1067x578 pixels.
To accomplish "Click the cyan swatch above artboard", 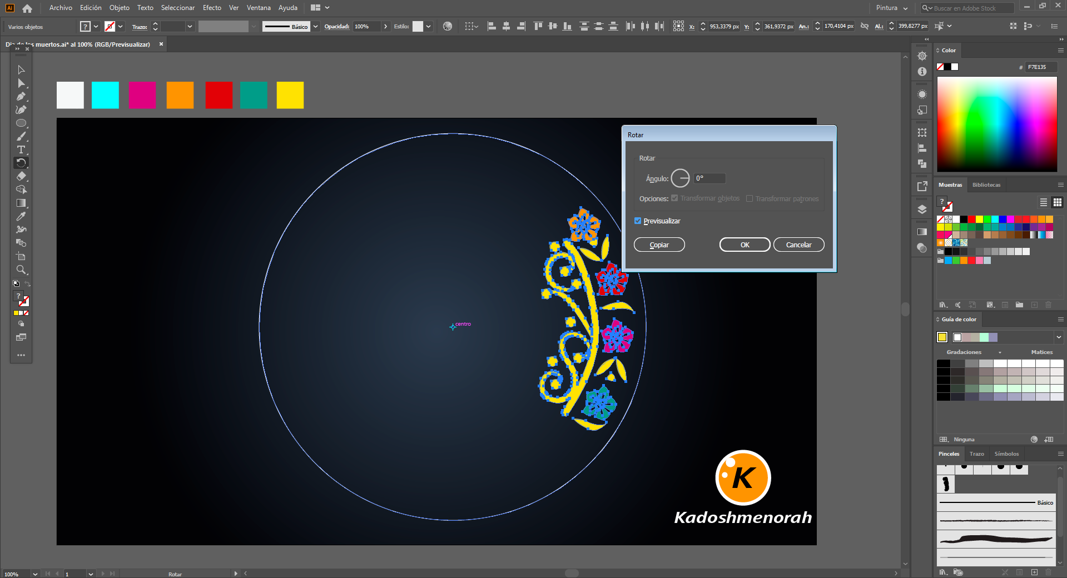I will point(105,95).
